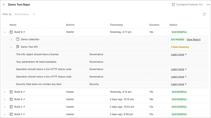Screen dimensions: 211x118
Task: Click the refresh builds icon
Action: 204,14
